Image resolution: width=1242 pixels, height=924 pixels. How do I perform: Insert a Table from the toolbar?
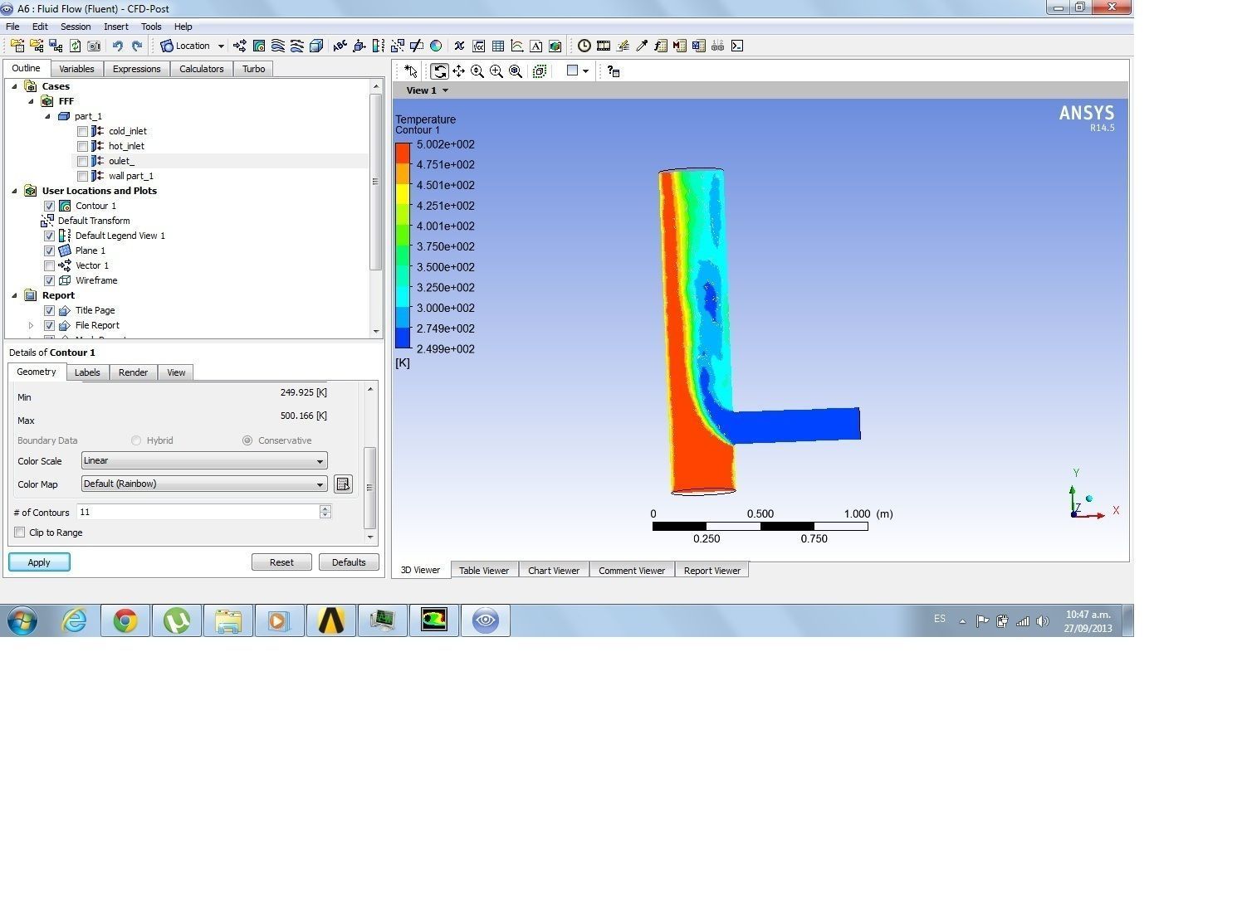(x=498, y=46)
